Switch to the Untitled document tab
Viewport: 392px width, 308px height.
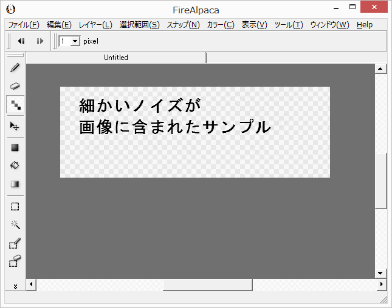(x=116, y=58)
